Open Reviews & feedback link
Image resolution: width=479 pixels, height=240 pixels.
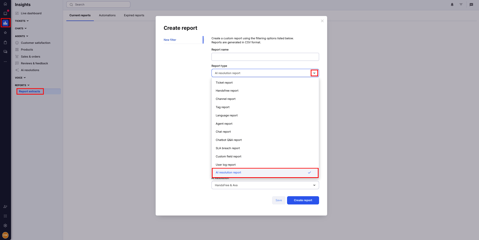click(x=35, y=63)
